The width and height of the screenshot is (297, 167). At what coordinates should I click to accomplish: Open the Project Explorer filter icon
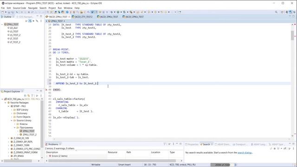pyautogui.click(x=32, y=96)
